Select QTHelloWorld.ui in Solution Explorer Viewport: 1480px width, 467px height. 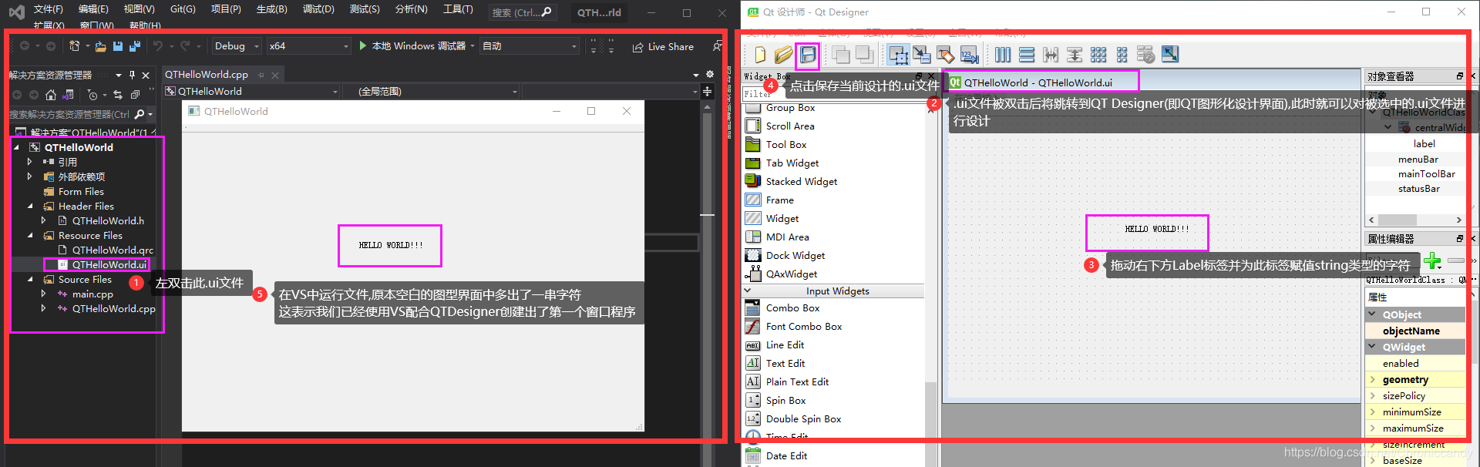[109, 264]
